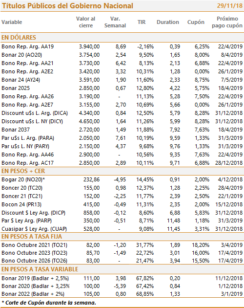Click the Duration column header
Image resolution: width=244 pixels, height=308 pixels.
click(x=168, y=22)
